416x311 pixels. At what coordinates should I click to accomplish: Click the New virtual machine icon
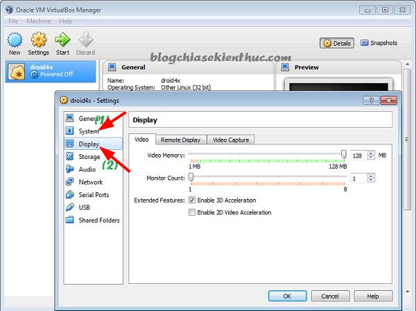[15, 40]
